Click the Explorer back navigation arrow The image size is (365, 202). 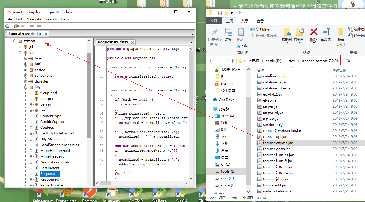coord(211,61)
